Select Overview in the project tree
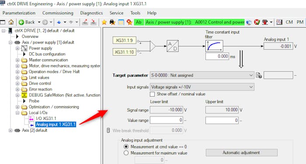This screenshot has height=164, width=306. 30,37
